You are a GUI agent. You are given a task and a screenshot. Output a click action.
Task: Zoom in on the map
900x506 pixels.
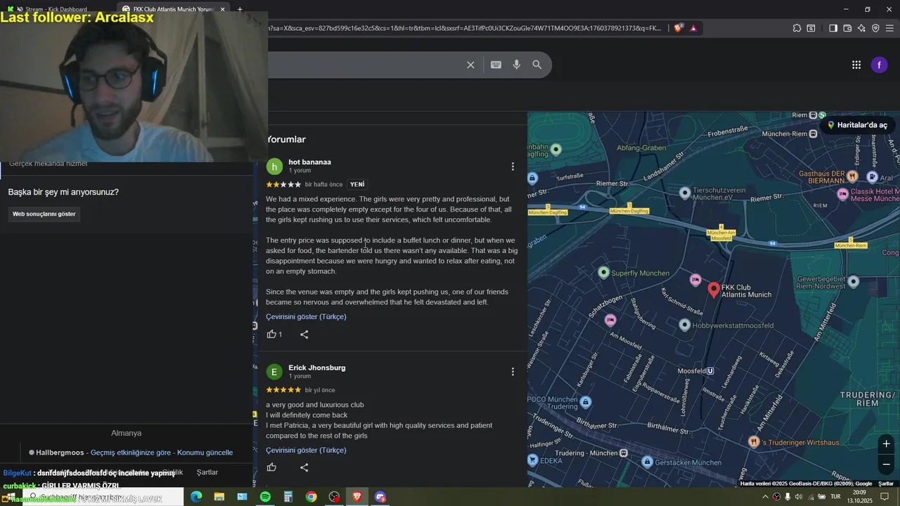886,443
